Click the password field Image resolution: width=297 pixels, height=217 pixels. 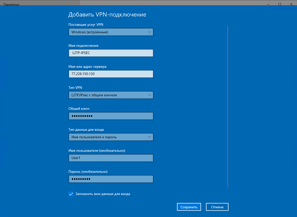click(x=111, y=179)
